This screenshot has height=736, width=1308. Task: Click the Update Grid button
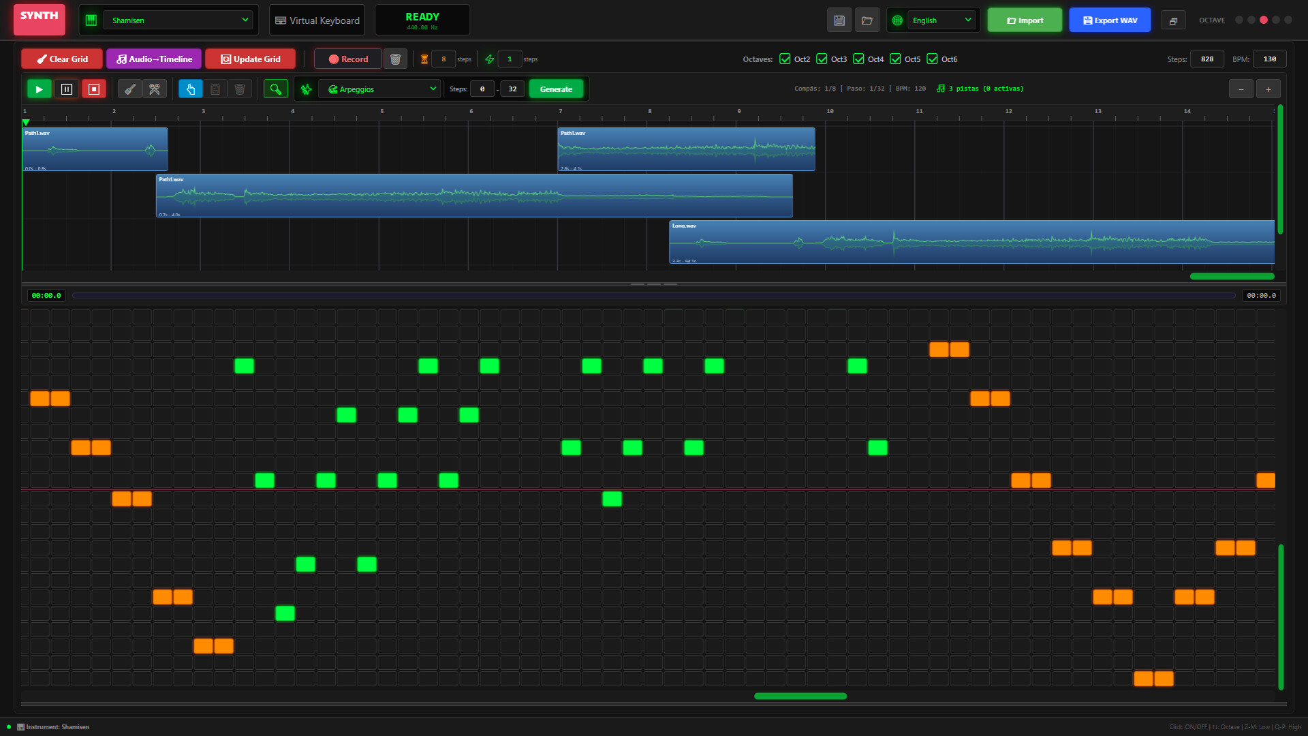click(250, 59)
